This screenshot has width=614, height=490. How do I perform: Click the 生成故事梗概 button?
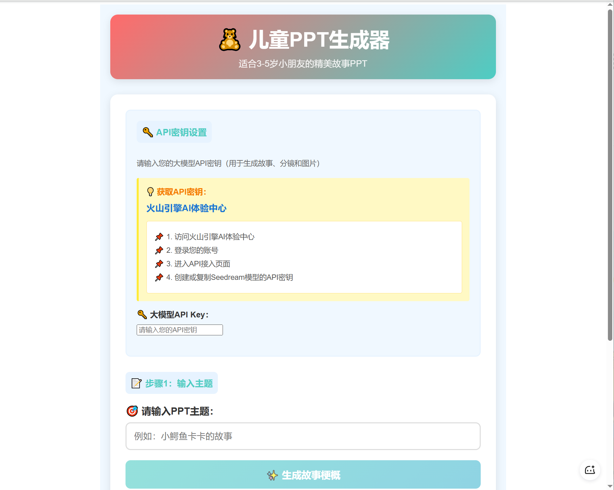pos(303,474)
